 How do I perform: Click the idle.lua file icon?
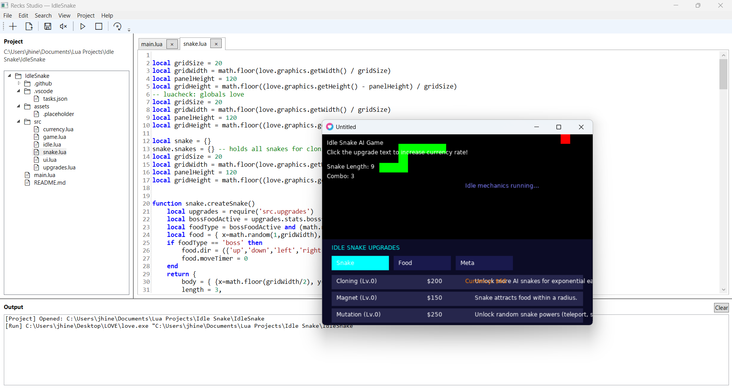(37, 145)
